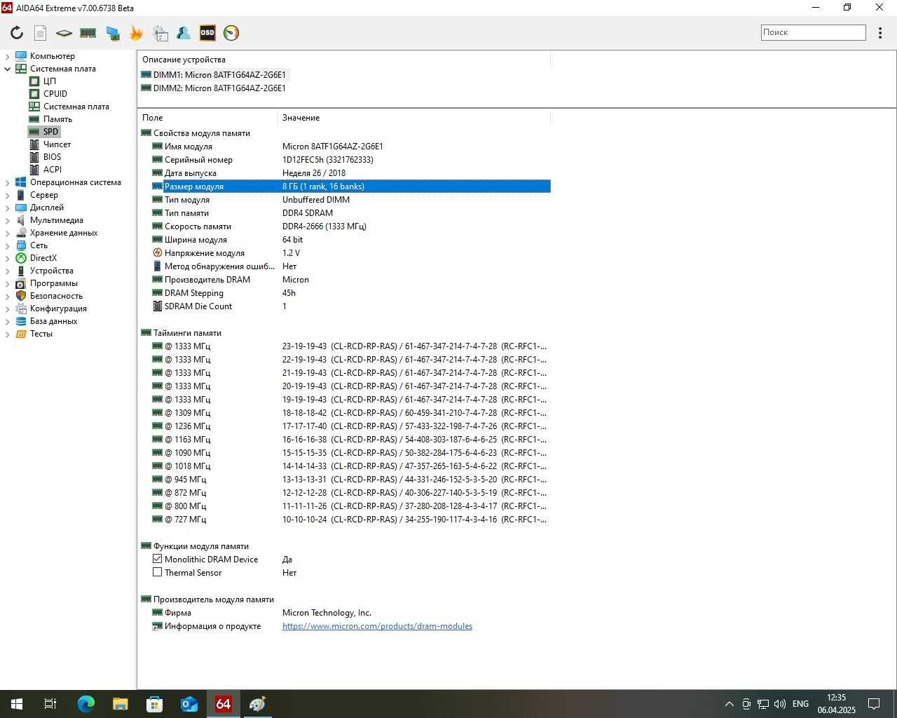
Task: Select the Фирма row
Action: (350, 613)
